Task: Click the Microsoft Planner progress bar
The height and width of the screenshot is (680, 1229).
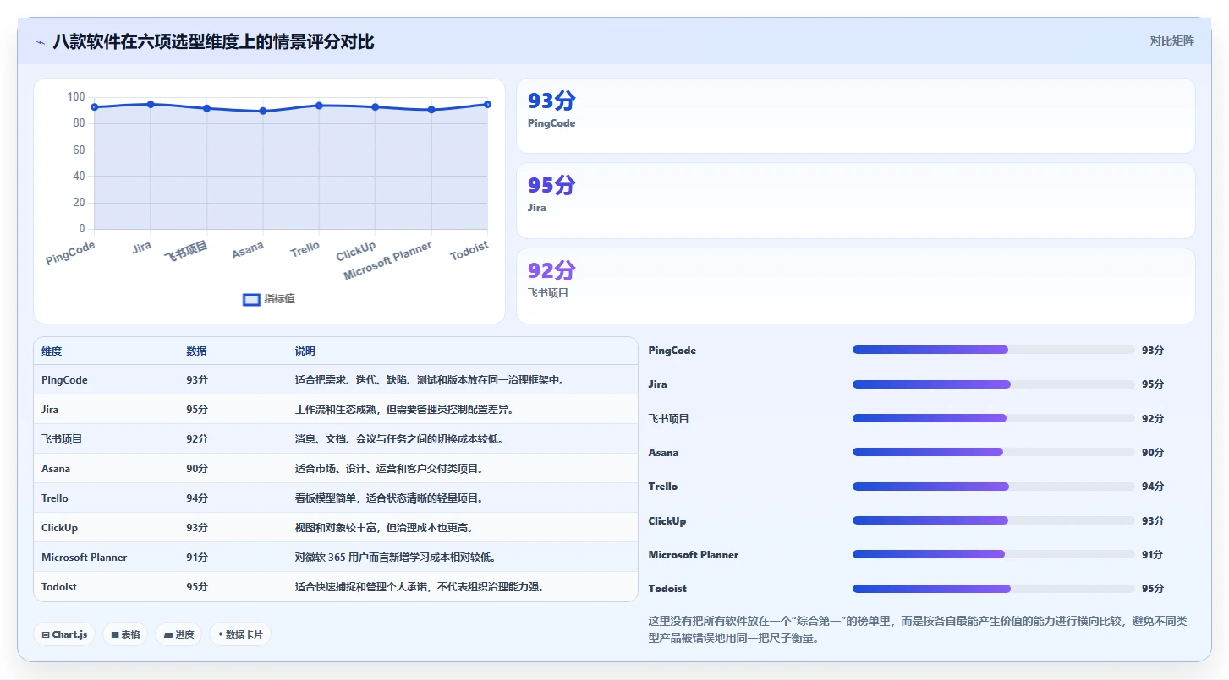Action: click(x=993, y=554)
